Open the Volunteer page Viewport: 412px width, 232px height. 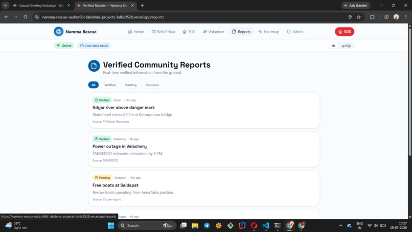[213, 32]
